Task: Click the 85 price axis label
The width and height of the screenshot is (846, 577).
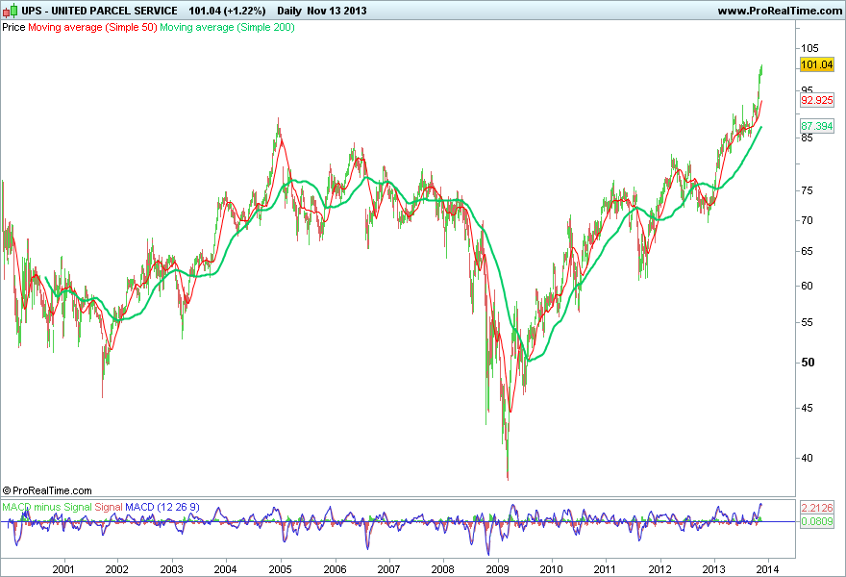Action: (808, 138)
